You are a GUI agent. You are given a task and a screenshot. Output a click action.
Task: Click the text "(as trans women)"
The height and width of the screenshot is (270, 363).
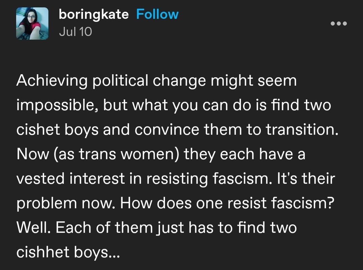[116, 154]
